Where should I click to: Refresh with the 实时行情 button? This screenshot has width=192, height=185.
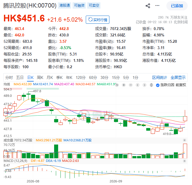tap(98, 20)
